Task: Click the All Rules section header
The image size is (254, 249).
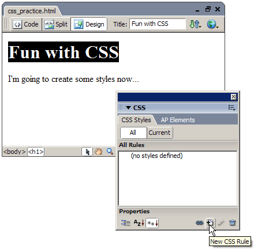Action: (x=178, y=145)
